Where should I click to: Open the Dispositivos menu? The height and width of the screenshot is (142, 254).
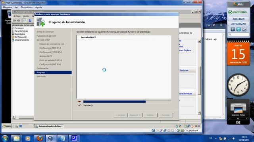(27, 7)
